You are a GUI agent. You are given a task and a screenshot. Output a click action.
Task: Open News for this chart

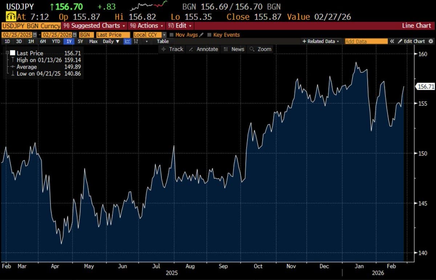coord(234,49)
